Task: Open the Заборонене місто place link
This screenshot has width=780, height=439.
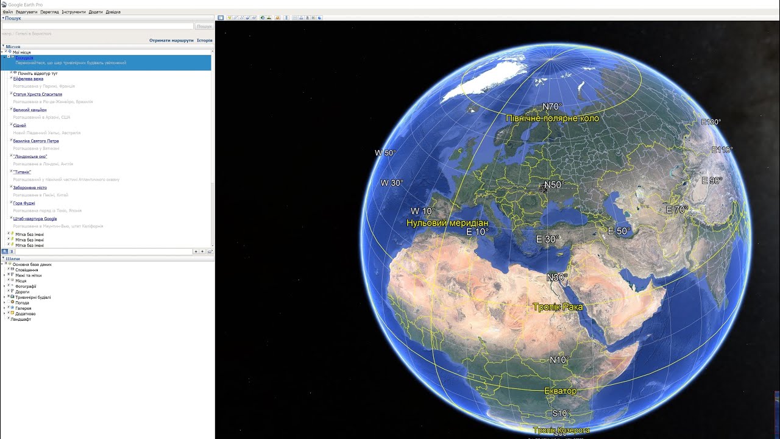Action: pyautogui.click(x=30, y=187)
